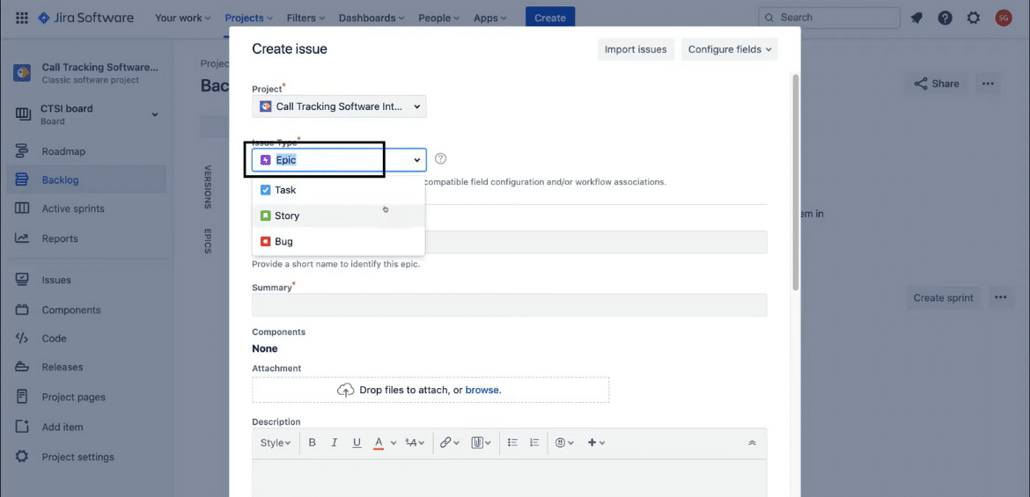1030x497 pixels.
Task: Expand the CTSI board switcher chevron
Action: pos(155,114)
